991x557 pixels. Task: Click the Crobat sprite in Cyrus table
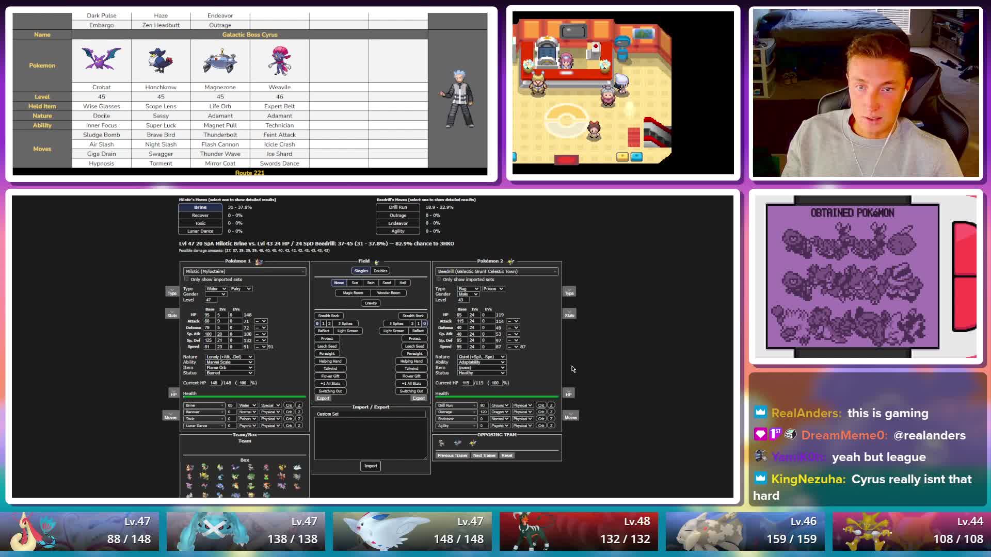tap(101, 59)
